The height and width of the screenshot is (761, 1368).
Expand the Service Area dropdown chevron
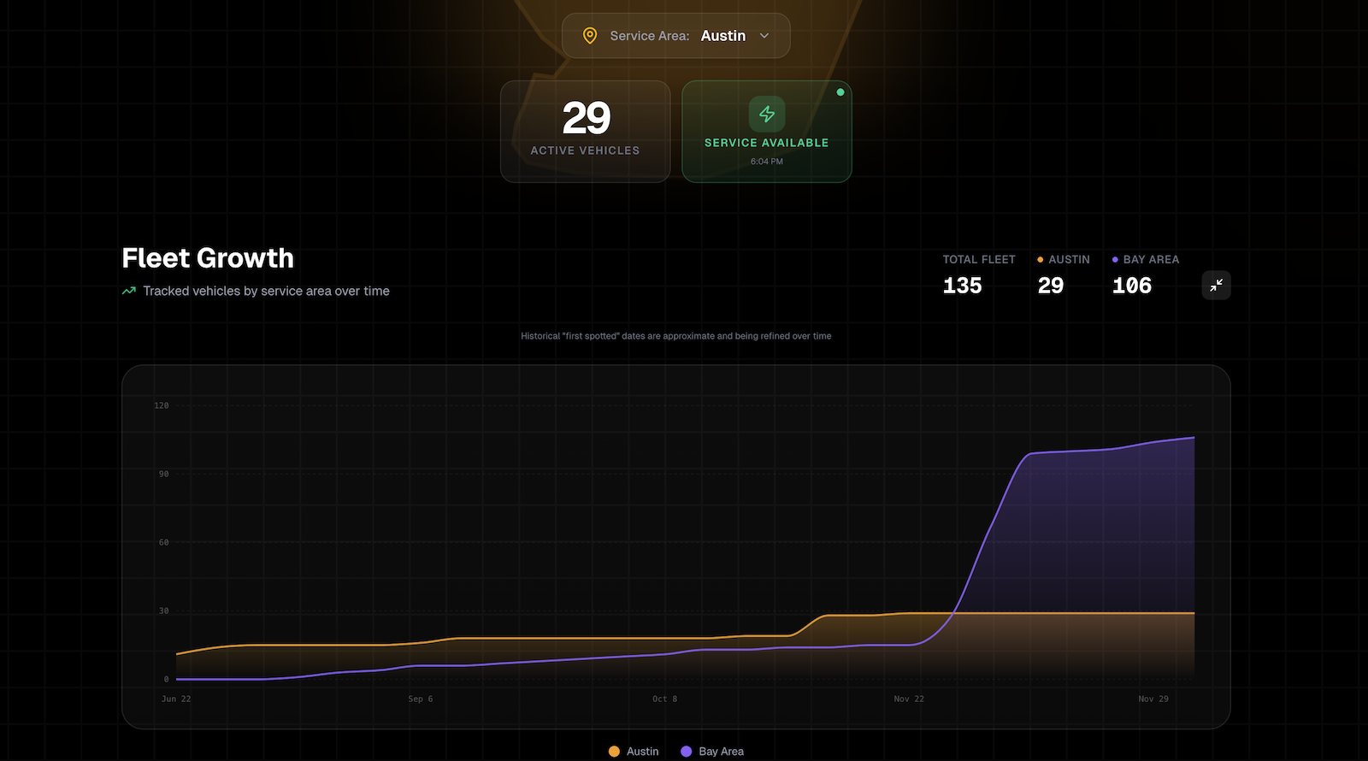click(x=764, y=36)
